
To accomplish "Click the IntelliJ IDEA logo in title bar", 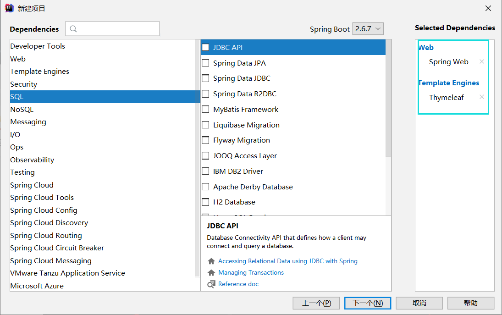I will (9, 8).
